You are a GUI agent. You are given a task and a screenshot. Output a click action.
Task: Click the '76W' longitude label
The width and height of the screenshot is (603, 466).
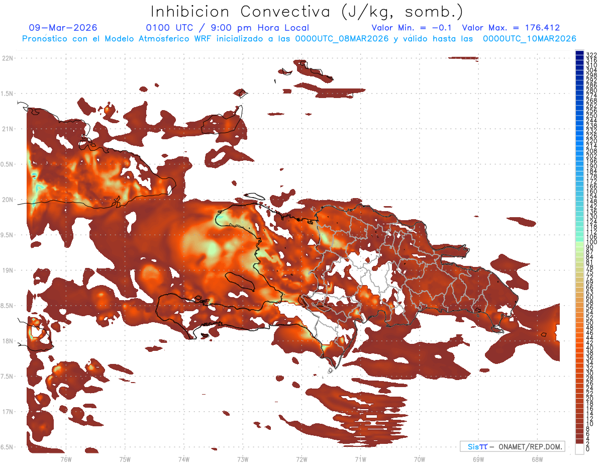[x=66, y=459]
